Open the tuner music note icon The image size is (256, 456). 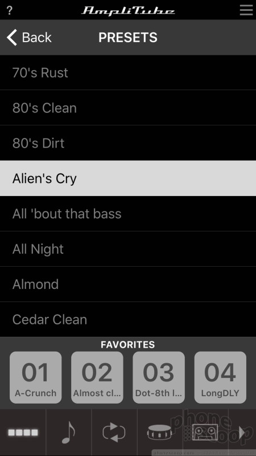[x=68, y=433]
